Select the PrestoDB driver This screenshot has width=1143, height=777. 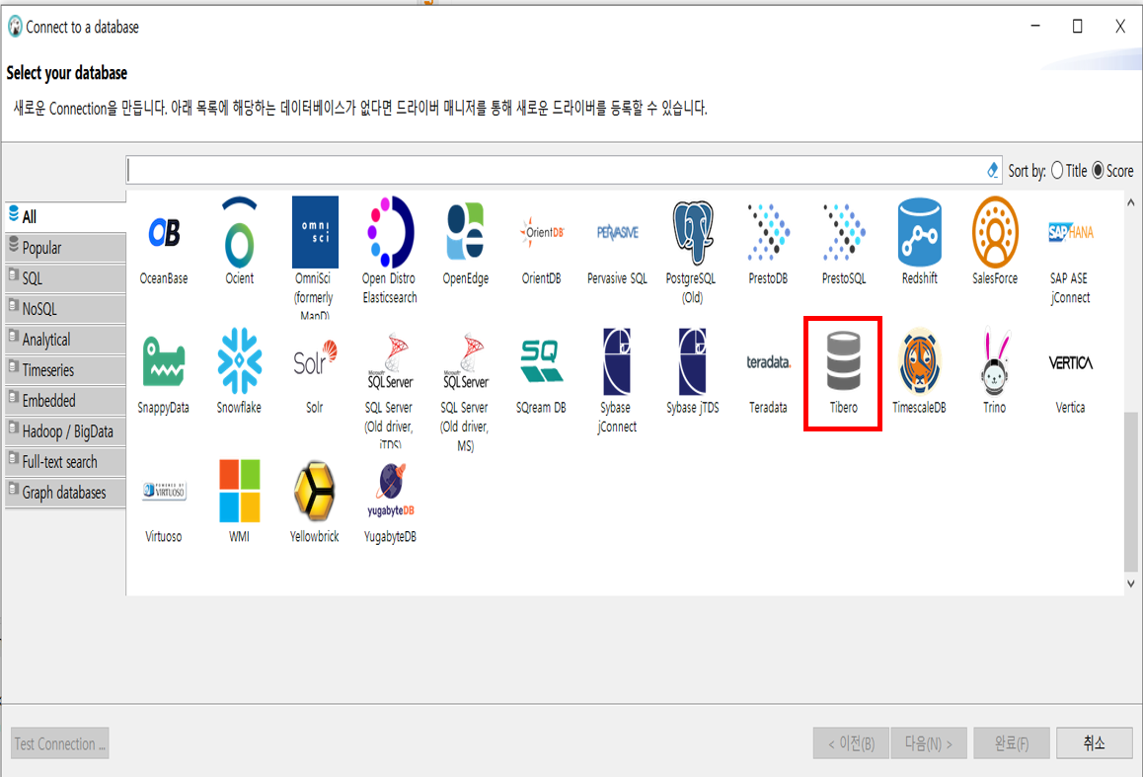pos(768,233)
